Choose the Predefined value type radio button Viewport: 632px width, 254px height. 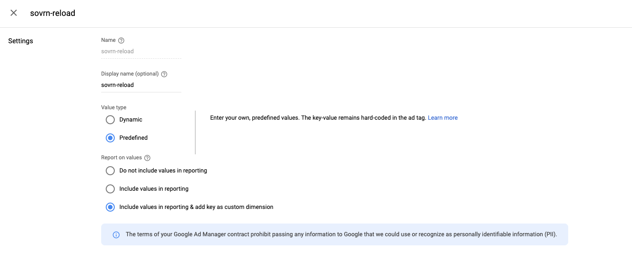coord(110,138)
